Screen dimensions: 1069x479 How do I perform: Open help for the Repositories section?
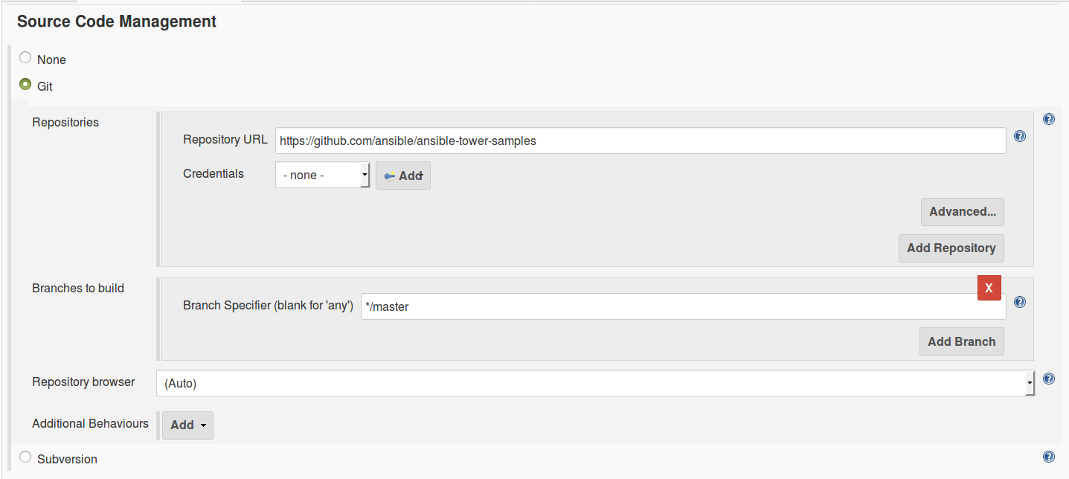click(1049, 119)
